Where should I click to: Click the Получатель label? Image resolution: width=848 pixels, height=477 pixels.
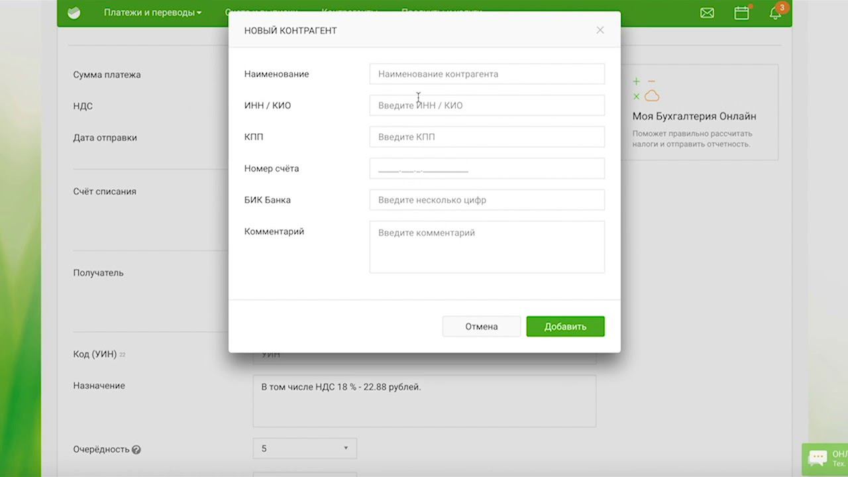pyautogui.click(x=98, y=273)
